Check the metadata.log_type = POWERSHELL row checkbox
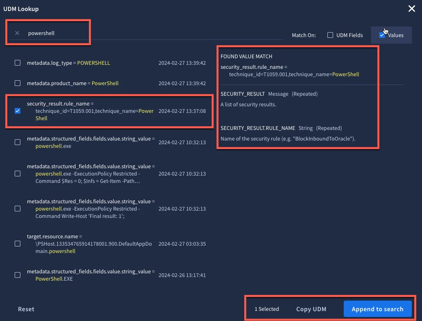The image size is (422, 321). tap(18, 63)
